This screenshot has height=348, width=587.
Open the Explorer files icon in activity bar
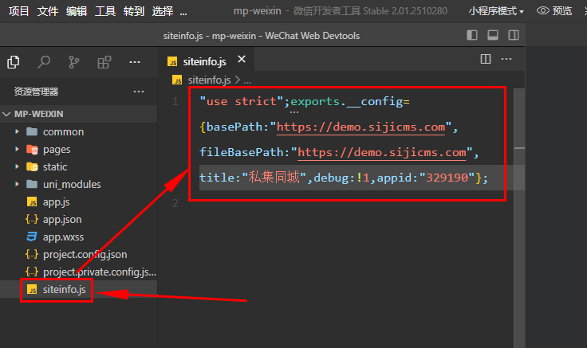click(x=14, y=62)
